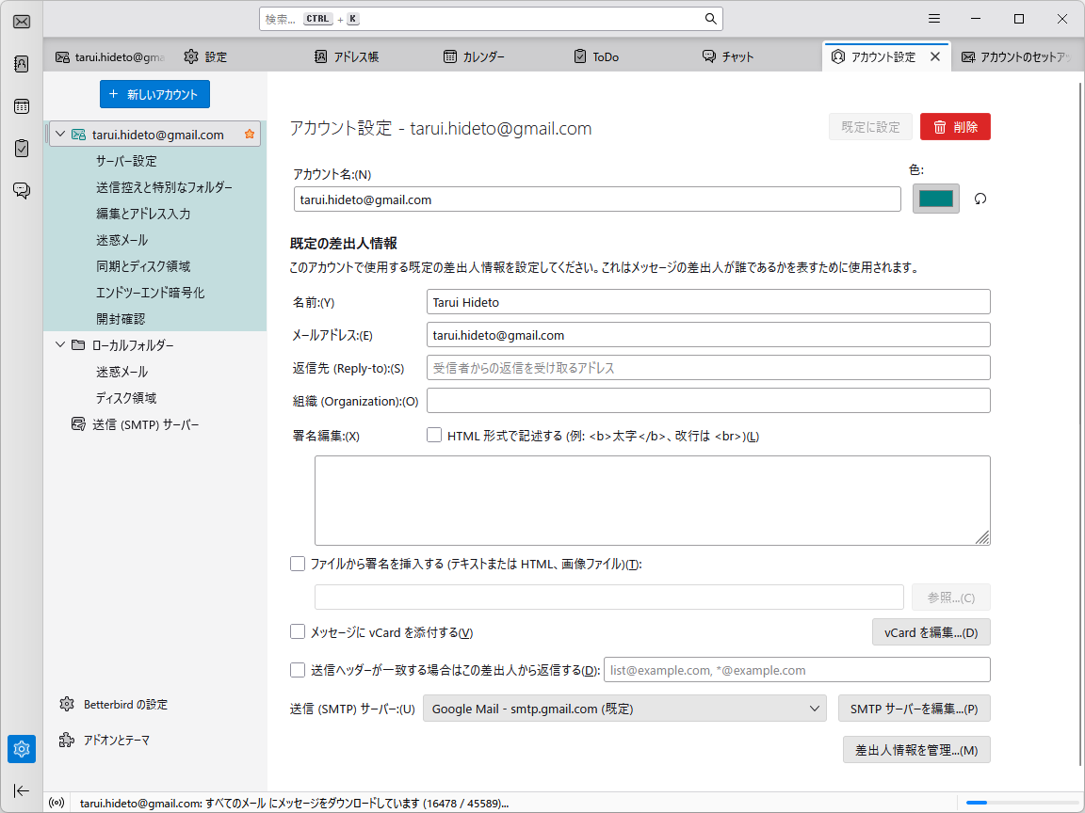Select エンドツーエンド暗号化 tree item
Screen dimensions: 1085x813
pyautogui.click(x=150, y=293)
